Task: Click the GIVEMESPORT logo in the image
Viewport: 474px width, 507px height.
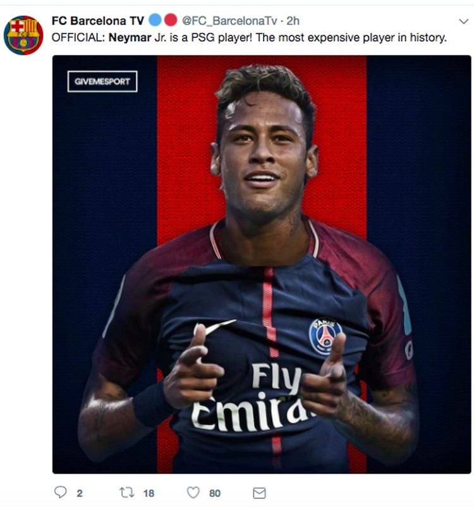Action: click(102, 82)
